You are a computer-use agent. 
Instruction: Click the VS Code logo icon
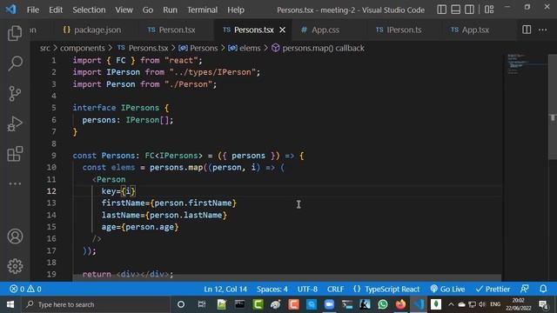tap(10, 10)
